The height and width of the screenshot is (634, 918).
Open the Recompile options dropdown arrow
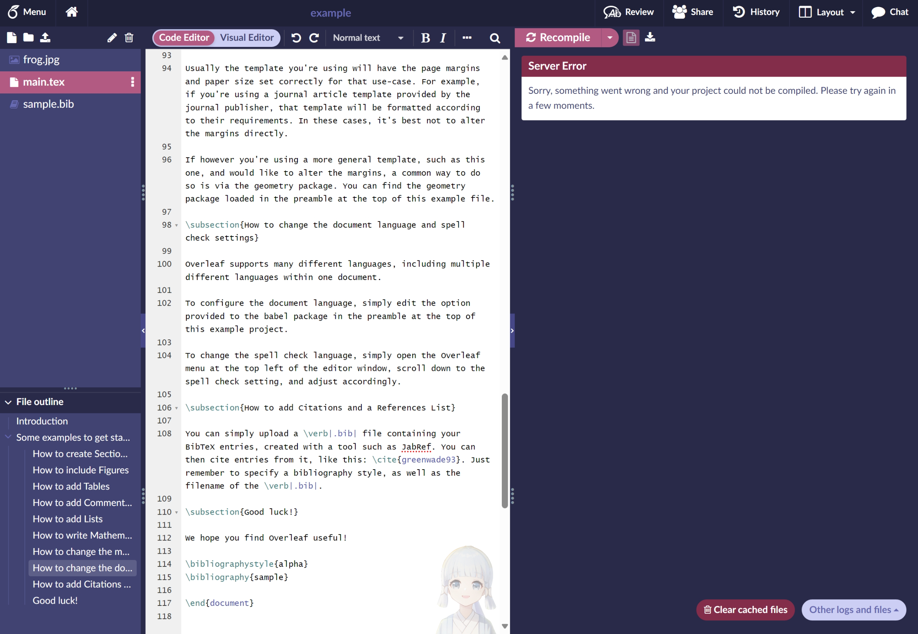coord(610,38)
